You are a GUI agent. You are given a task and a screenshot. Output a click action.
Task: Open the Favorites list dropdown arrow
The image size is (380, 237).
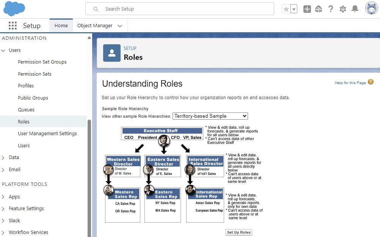294,9
